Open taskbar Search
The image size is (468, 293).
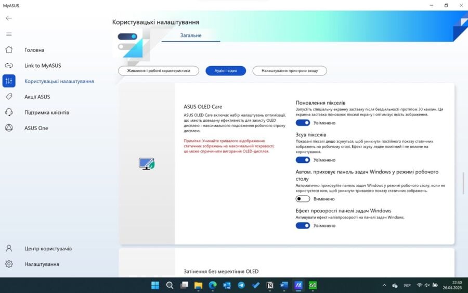pyautogui.click(x=170, y=285)
